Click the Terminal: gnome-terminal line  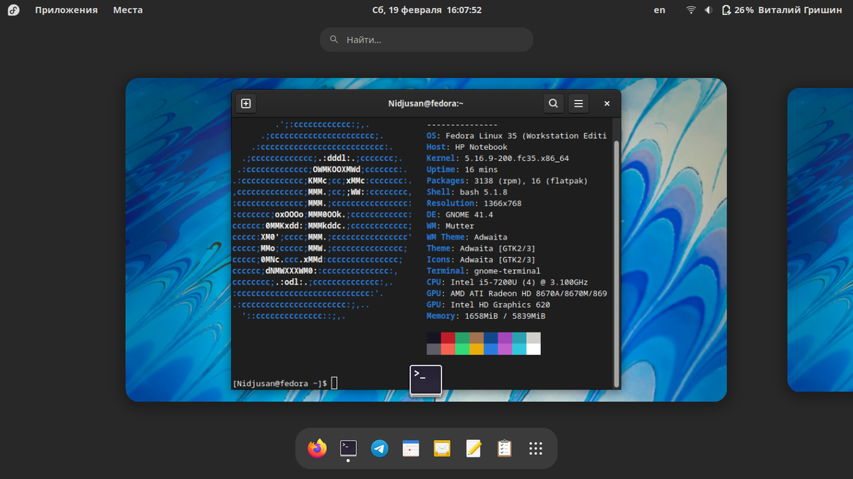click(x=483, y=271)
